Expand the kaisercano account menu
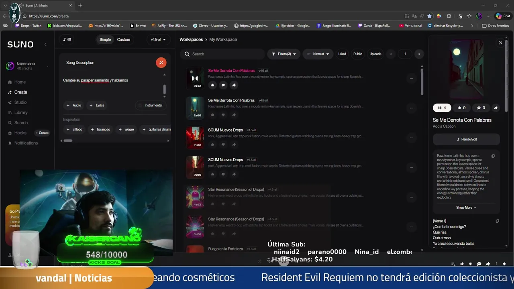 [27, 66]
